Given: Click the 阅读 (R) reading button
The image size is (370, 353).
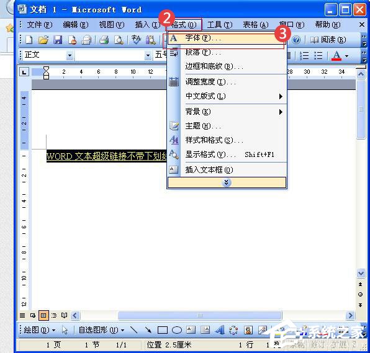Looking at the screenshot, I should coord(328,40).
